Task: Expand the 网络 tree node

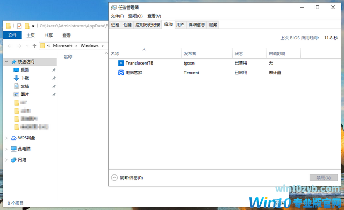Action: [6, 160]
